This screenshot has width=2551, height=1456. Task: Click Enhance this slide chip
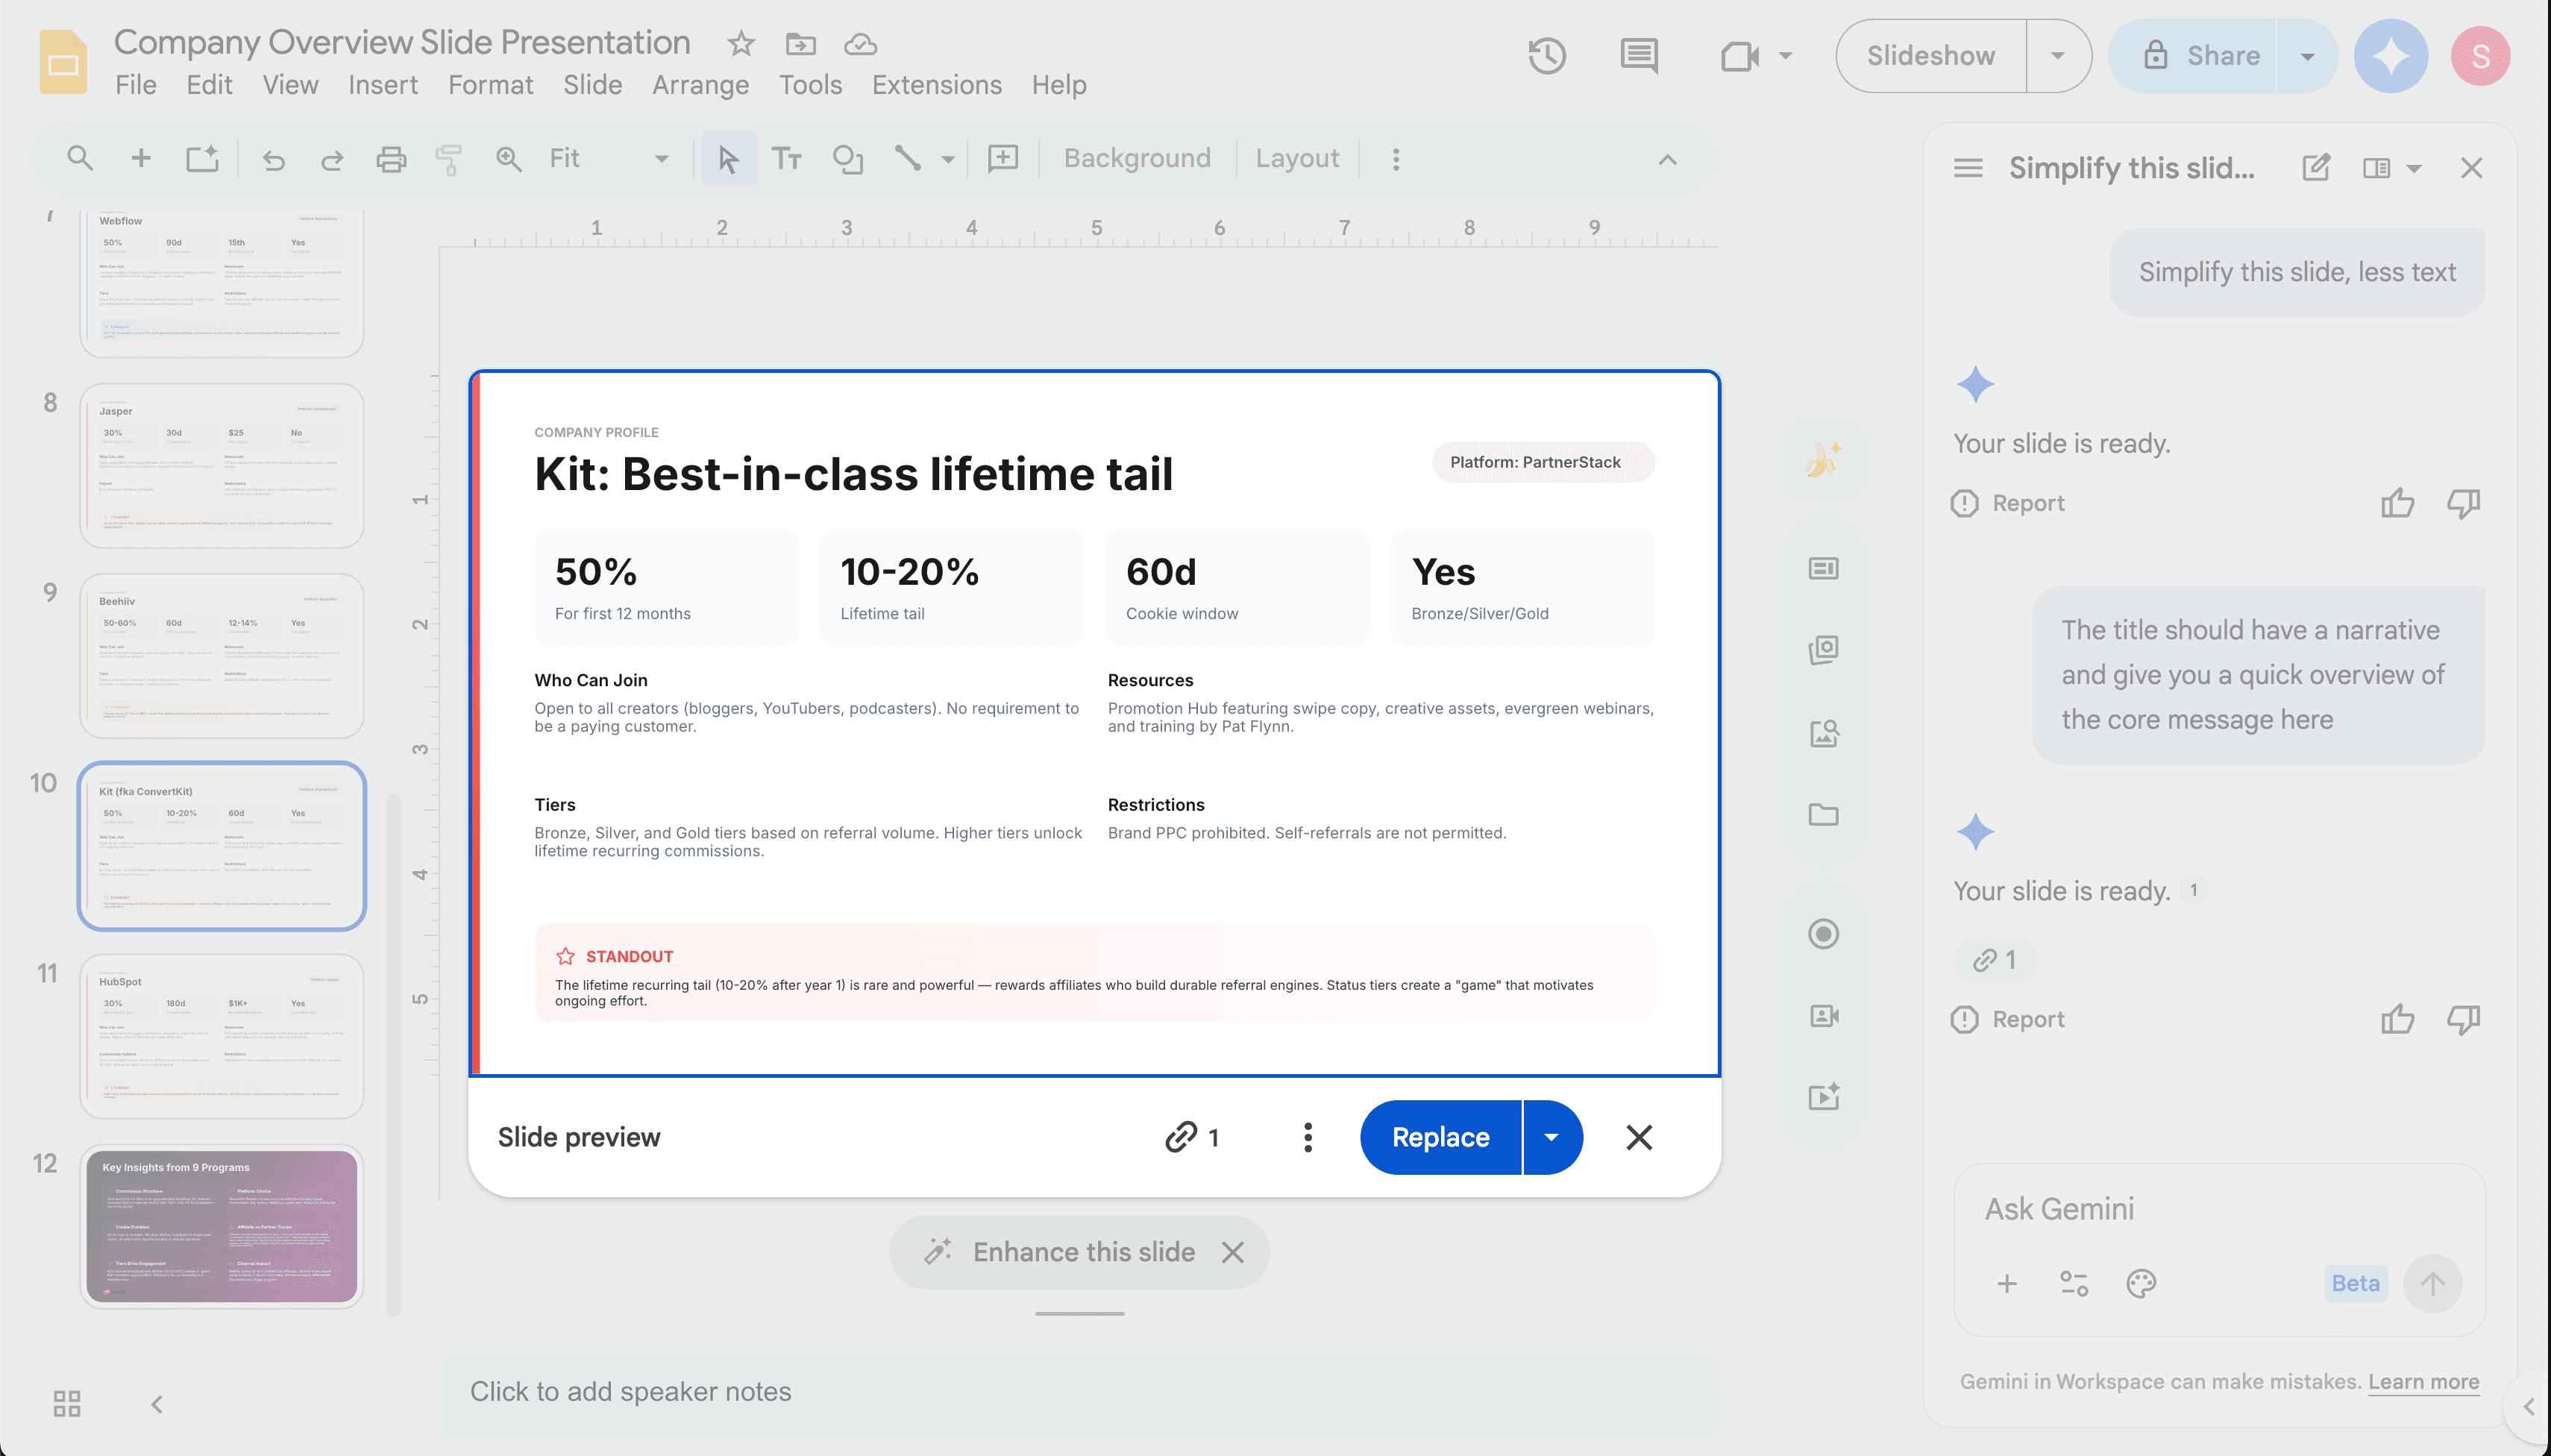(x=1061, y=1252)
